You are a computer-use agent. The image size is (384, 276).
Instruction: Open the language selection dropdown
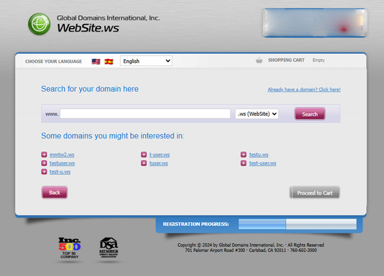[x=146, y=60]
